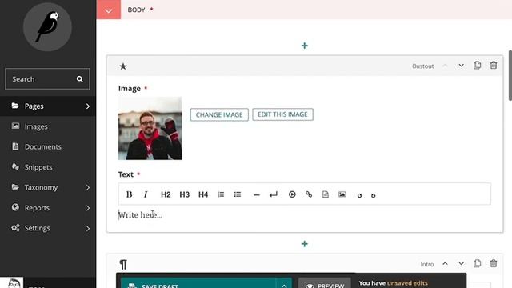Click the search magnifier icon
The image size is (512, 288).
[80, 79]
